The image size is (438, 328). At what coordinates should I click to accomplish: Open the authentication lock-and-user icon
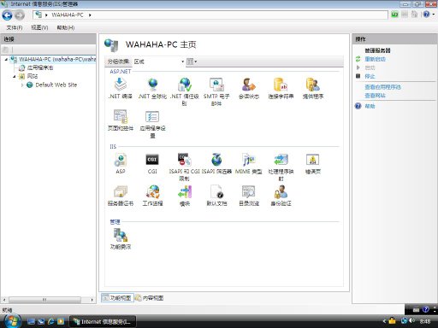pyautogui.click(x=281, y=192)
